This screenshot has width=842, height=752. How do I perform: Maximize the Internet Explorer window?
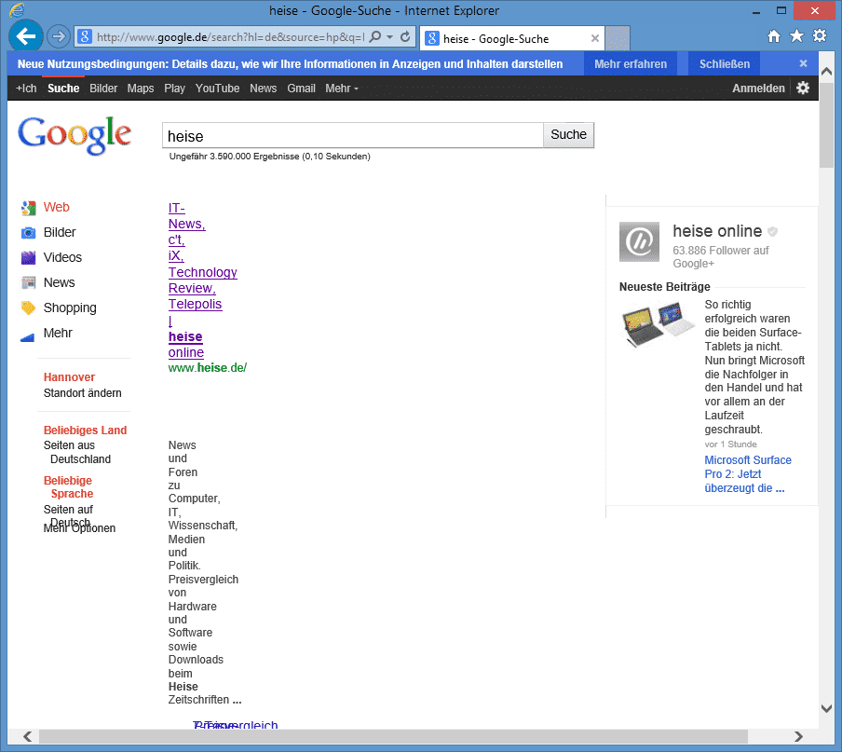pyautogui.click(x=781, y=11)
